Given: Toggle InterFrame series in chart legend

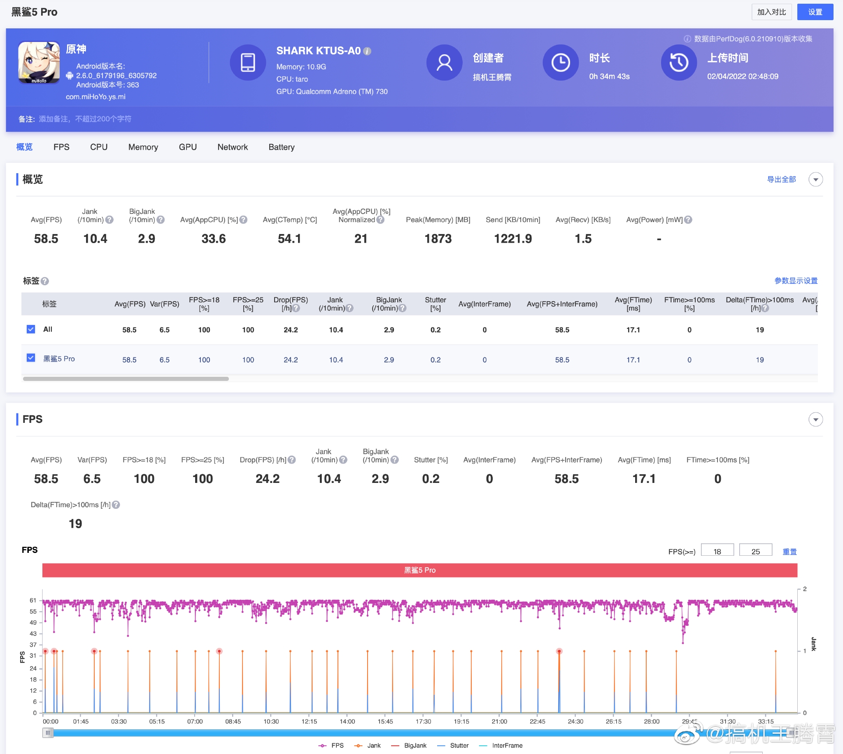Looking at the screenshot, I should point(501,745).
